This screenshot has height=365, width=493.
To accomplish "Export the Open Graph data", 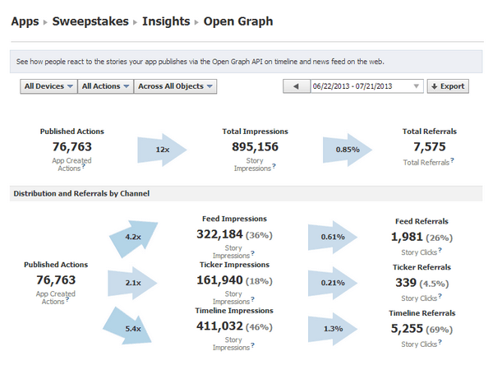I will click(447, 86).
